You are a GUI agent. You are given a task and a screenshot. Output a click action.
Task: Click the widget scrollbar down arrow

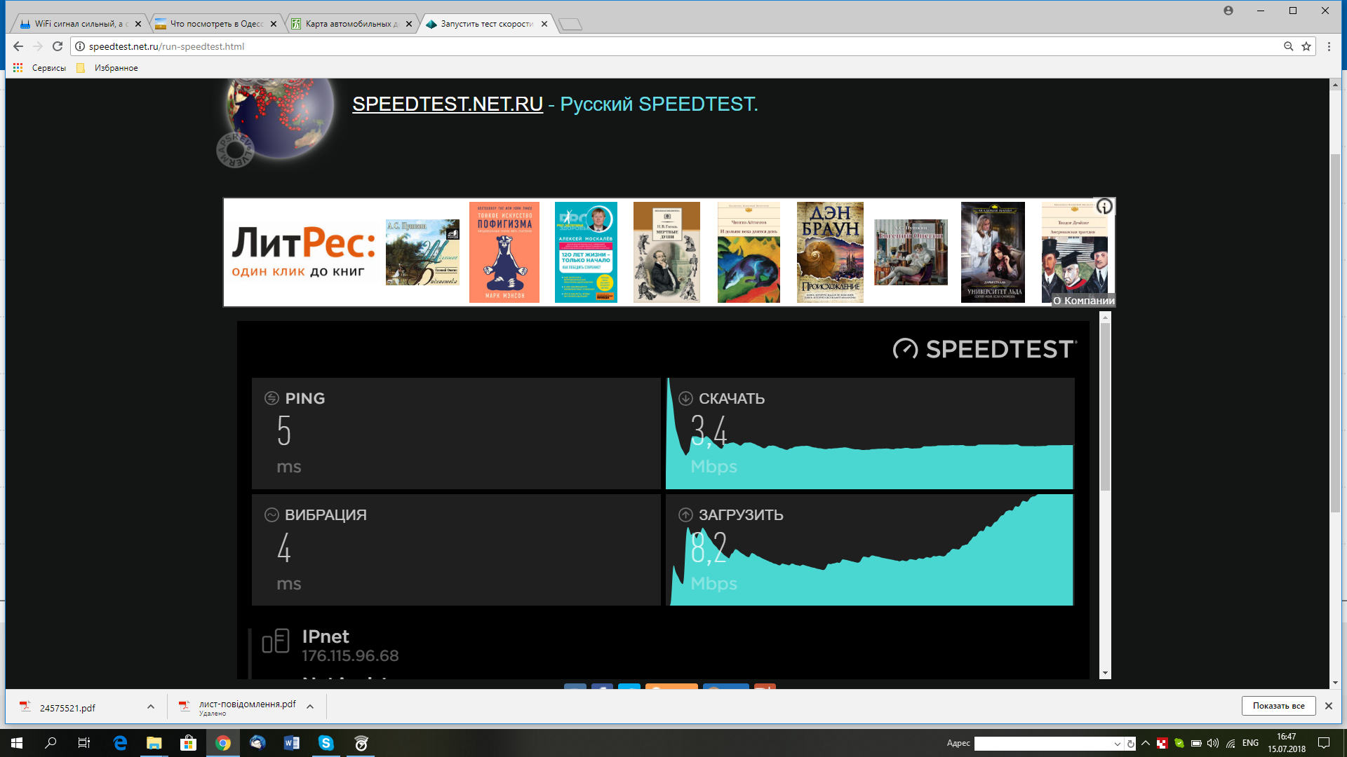click(1105, 673)
